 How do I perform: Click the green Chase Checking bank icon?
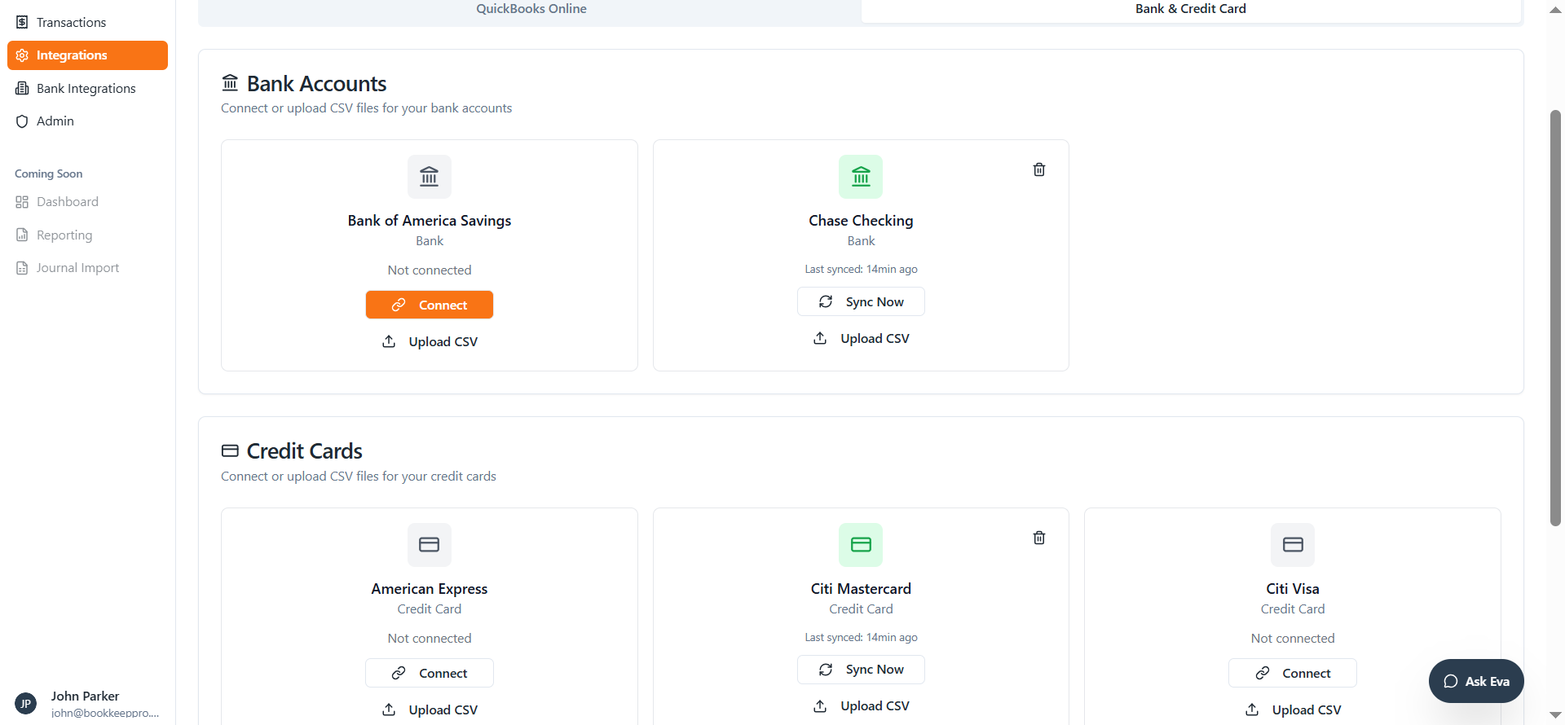(861, 177)
